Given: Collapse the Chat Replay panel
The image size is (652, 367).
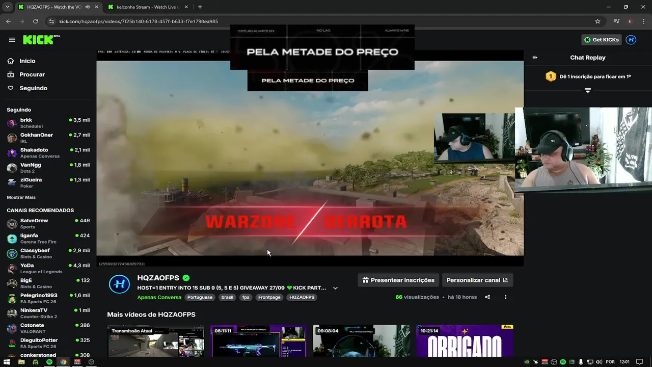Looking at the screenshot, I should (x=535, y=58).
